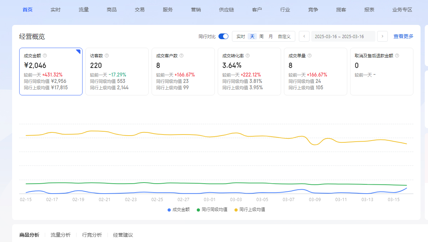Viewport: 428px width, 242px height.
Task: Select the 访客数 metric card
Action: coord(117,72)
